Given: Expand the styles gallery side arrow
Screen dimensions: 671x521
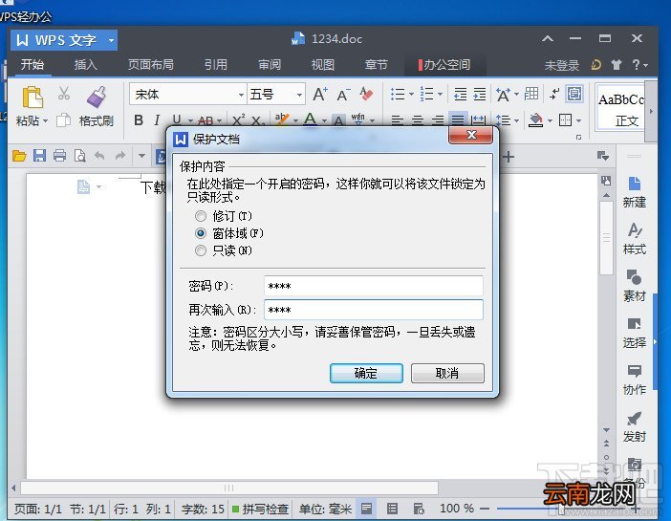Looking at the screenshot, I should 651,111.
